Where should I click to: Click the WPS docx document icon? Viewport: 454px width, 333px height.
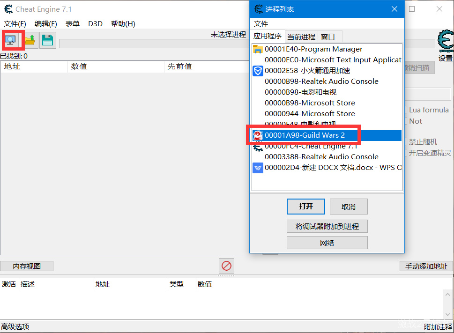[258, 168]
